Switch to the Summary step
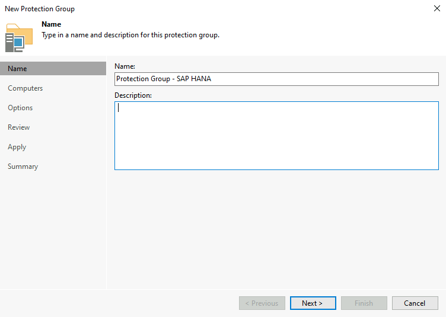Image resolution: width=446 pixels, height=317 pixels. (23, 166)
